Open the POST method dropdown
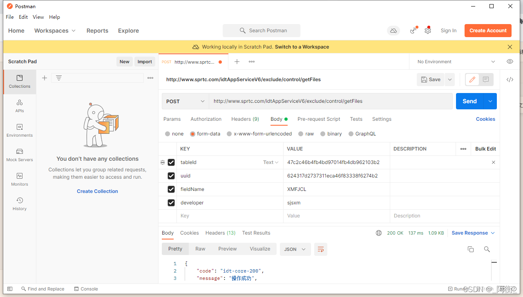The image size is (523, 297). coord(186,101)
